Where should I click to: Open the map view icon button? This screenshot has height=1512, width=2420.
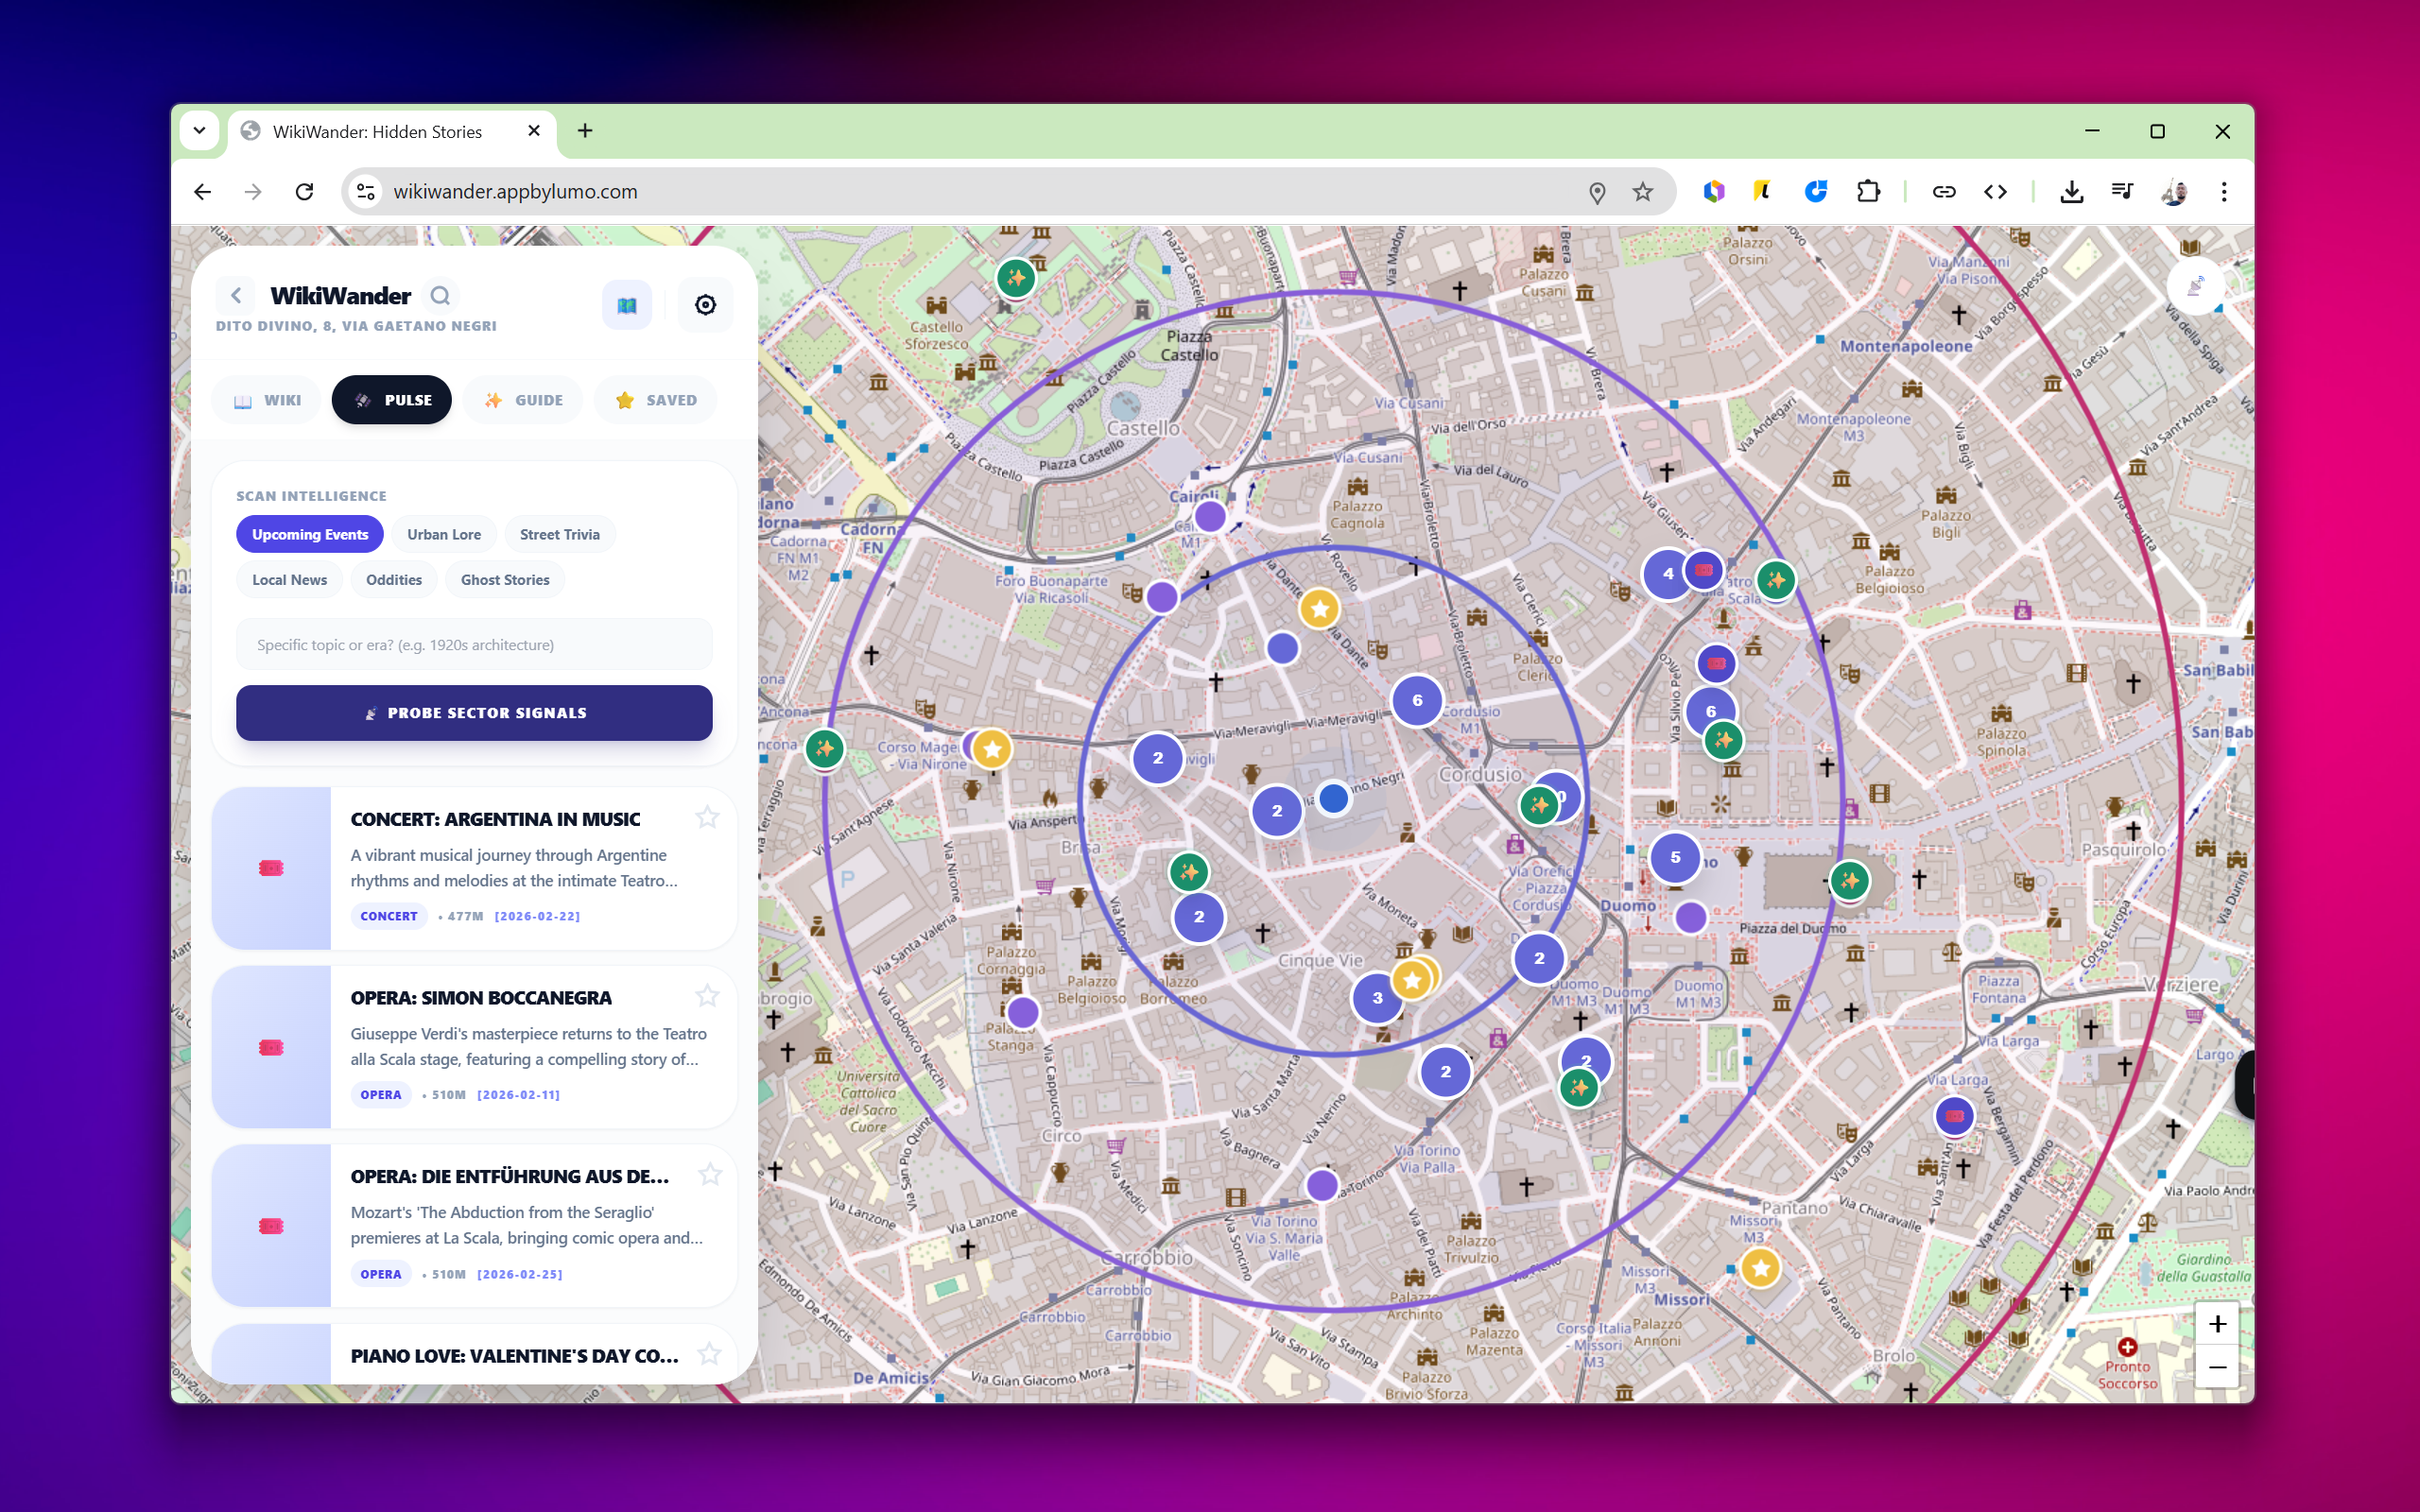pos(627,305)
